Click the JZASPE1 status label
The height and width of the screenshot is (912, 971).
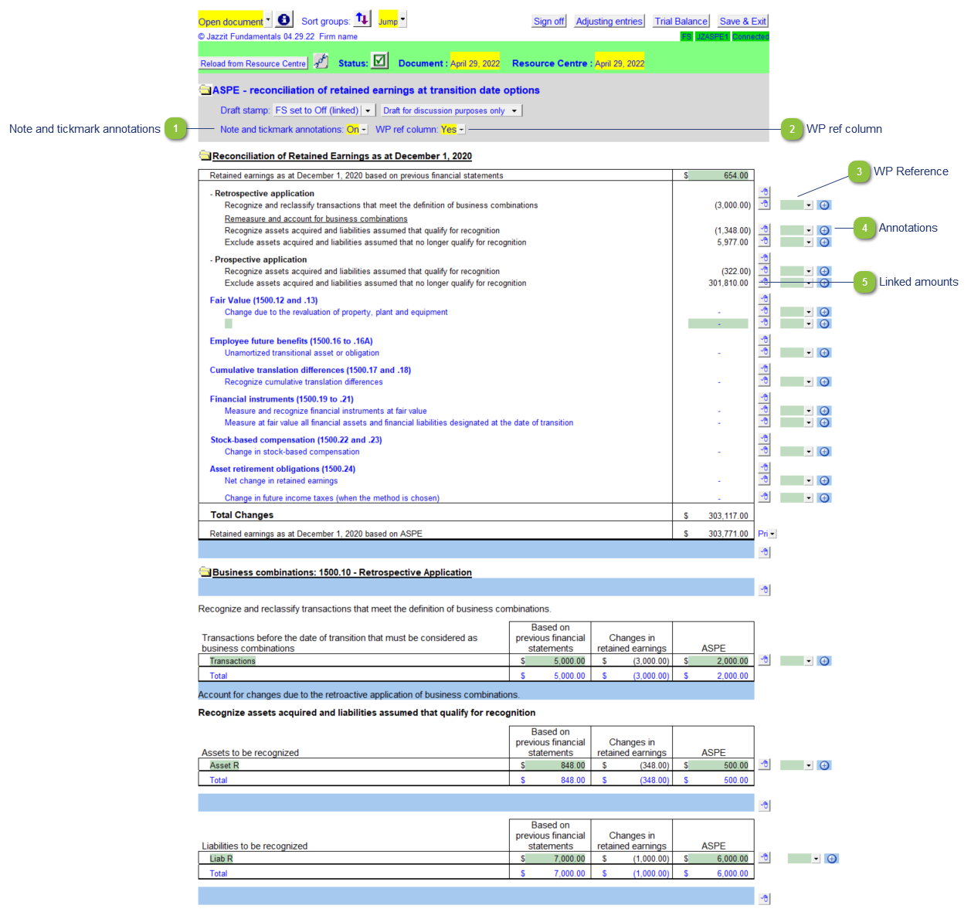coord(712,36)
